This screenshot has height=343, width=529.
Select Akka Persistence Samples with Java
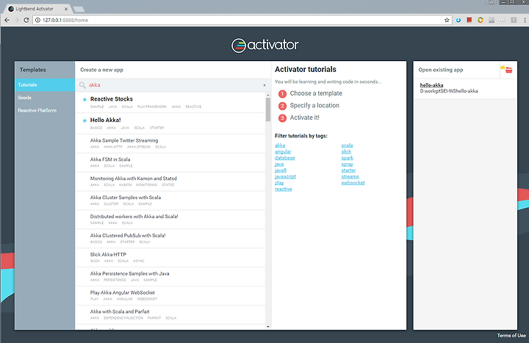170,277
